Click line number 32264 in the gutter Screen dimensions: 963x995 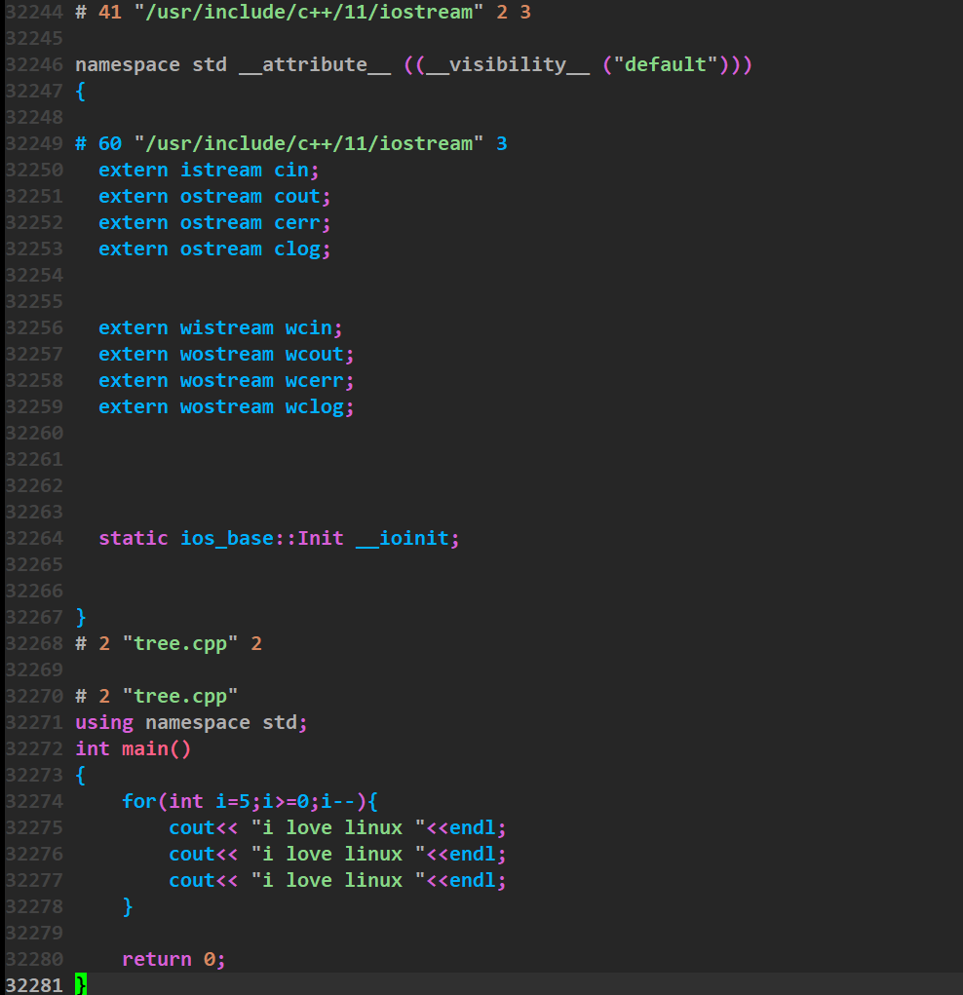click(34, 538)
